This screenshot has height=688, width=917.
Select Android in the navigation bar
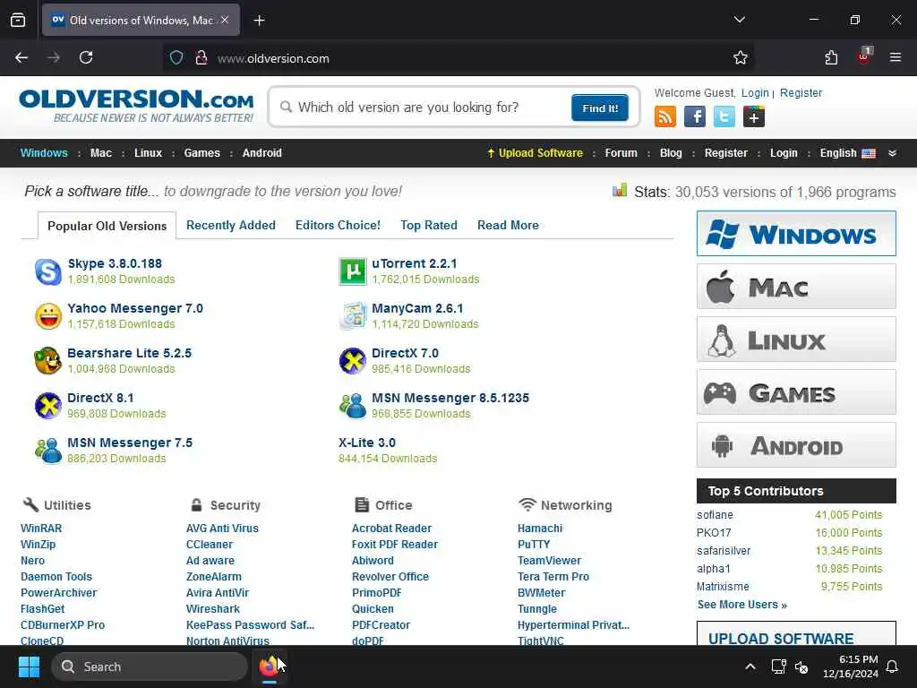[262, 153]
